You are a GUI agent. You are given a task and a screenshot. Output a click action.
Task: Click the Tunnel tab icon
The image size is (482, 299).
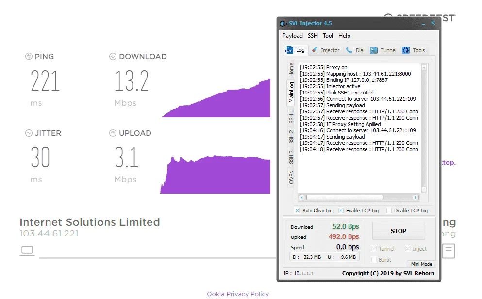pyautogui.click(x=374, y=50)
